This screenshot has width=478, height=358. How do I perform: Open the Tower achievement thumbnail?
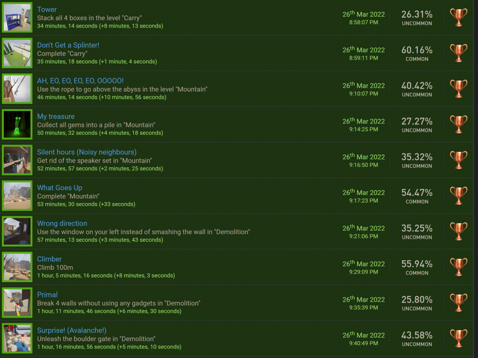click(x=17, y=17)
